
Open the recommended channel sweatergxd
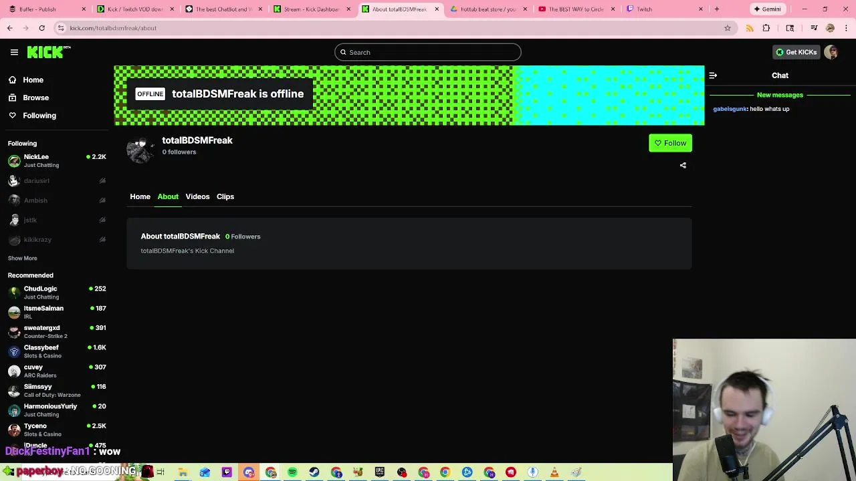(57, 331)
